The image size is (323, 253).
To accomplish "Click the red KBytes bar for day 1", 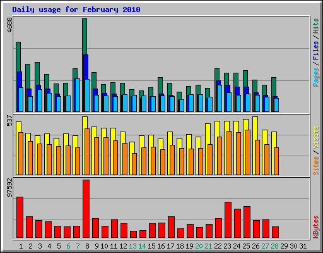I will (20, 218).
